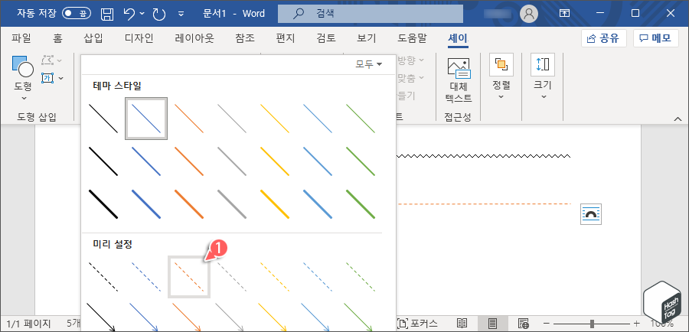Select medium black line theme style
The image size is (689, 332).
103,161
